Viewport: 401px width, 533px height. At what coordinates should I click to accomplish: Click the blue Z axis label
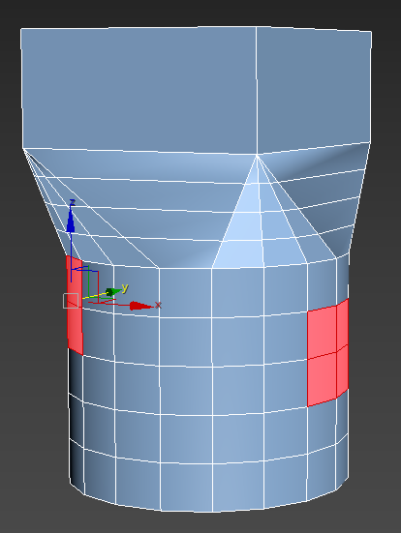(x=72, y=203)
